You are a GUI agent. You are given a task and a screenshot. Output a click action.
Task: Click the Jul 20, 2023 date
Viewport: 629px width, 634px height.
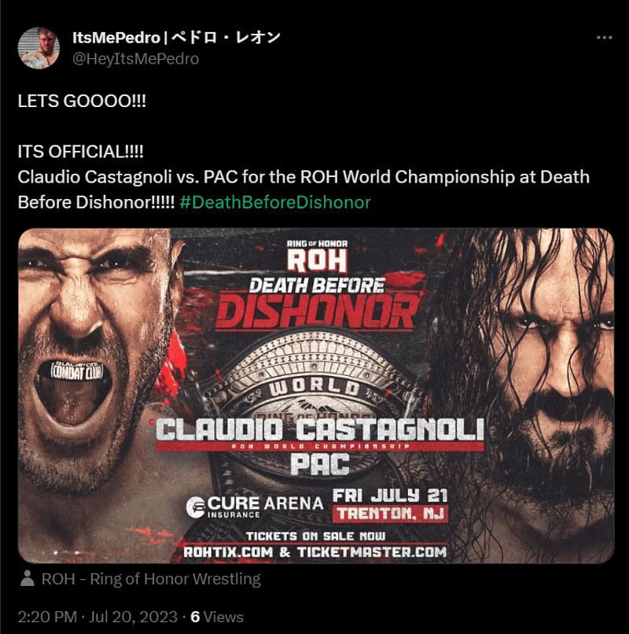pos(133,617)
